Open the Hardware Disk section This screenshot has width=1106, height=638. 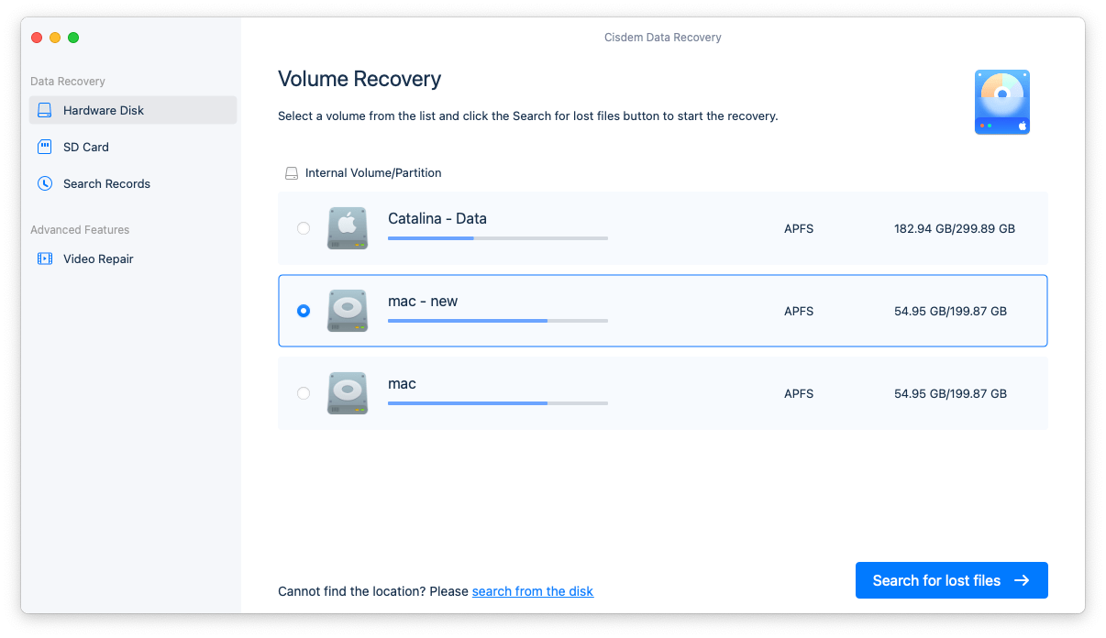(x=133, y=110)
